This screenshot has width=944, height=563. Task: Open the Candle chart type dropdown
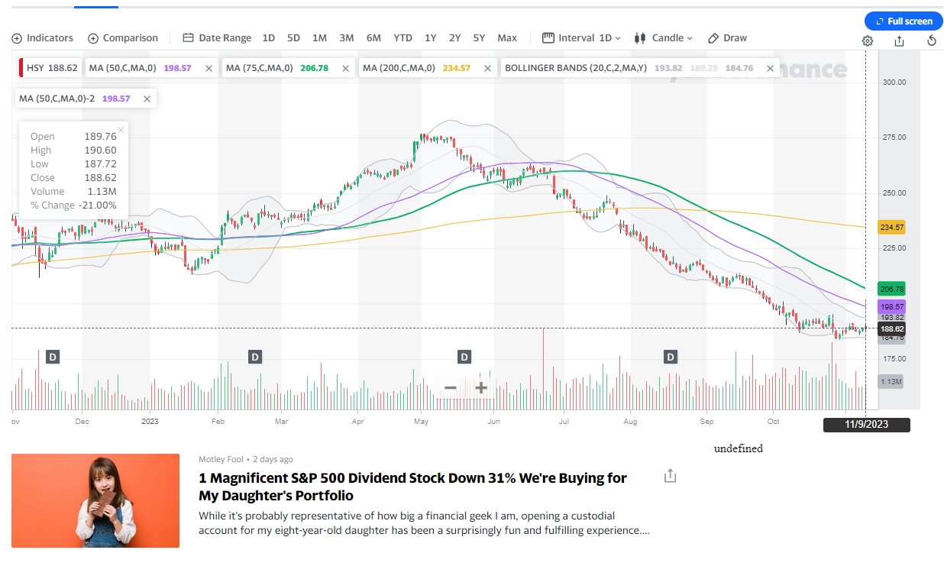click(x=662, y=38)
